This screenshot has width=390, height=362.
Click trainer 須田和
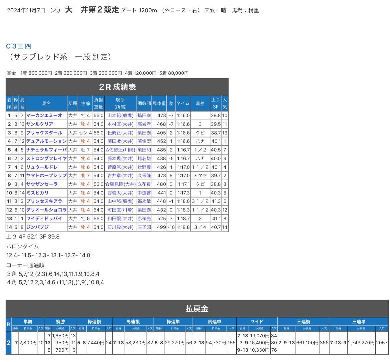click(144, 150)
